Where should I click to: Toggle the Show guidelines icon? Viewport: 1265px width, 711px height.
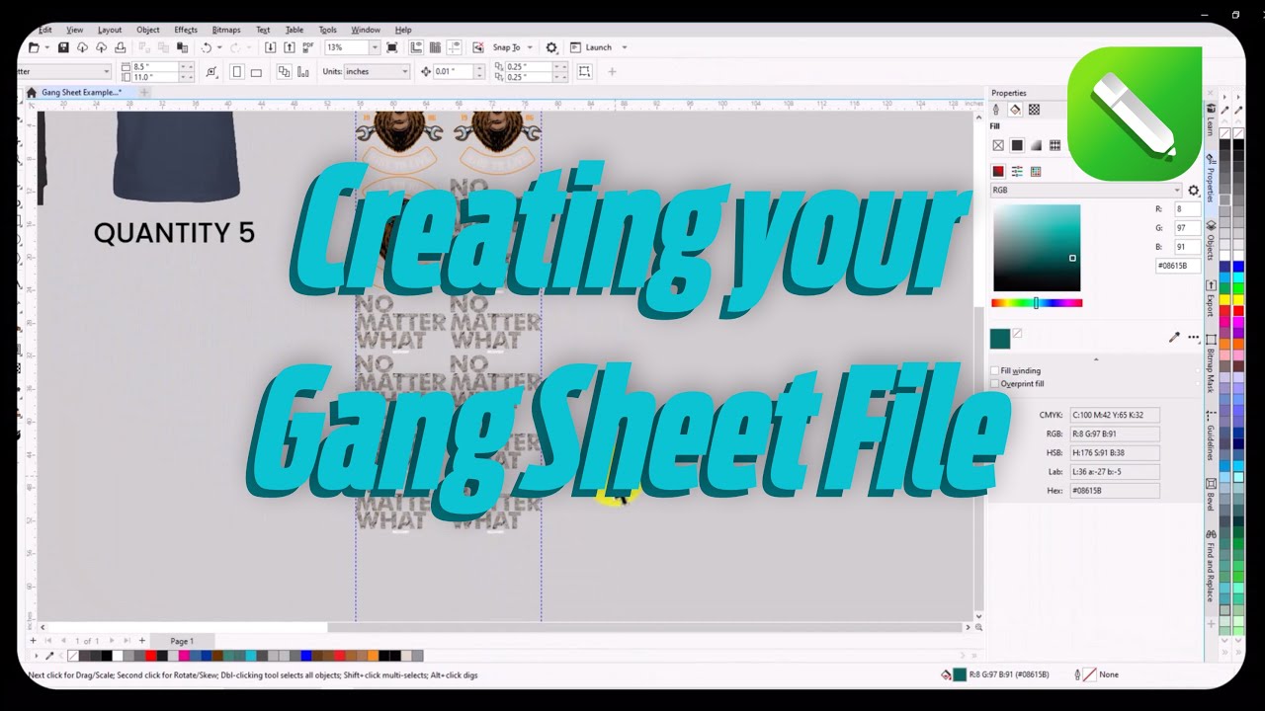(454, 47)
